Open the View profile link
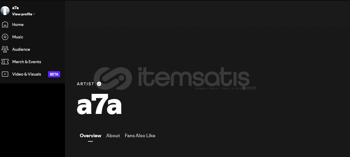 coord(22,14)
